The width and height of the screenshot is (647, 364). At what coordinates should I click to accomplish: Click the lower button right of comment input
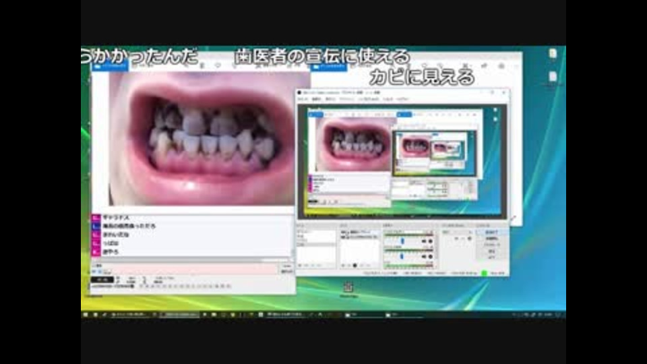pyautogui.click(x=287, y=272)
